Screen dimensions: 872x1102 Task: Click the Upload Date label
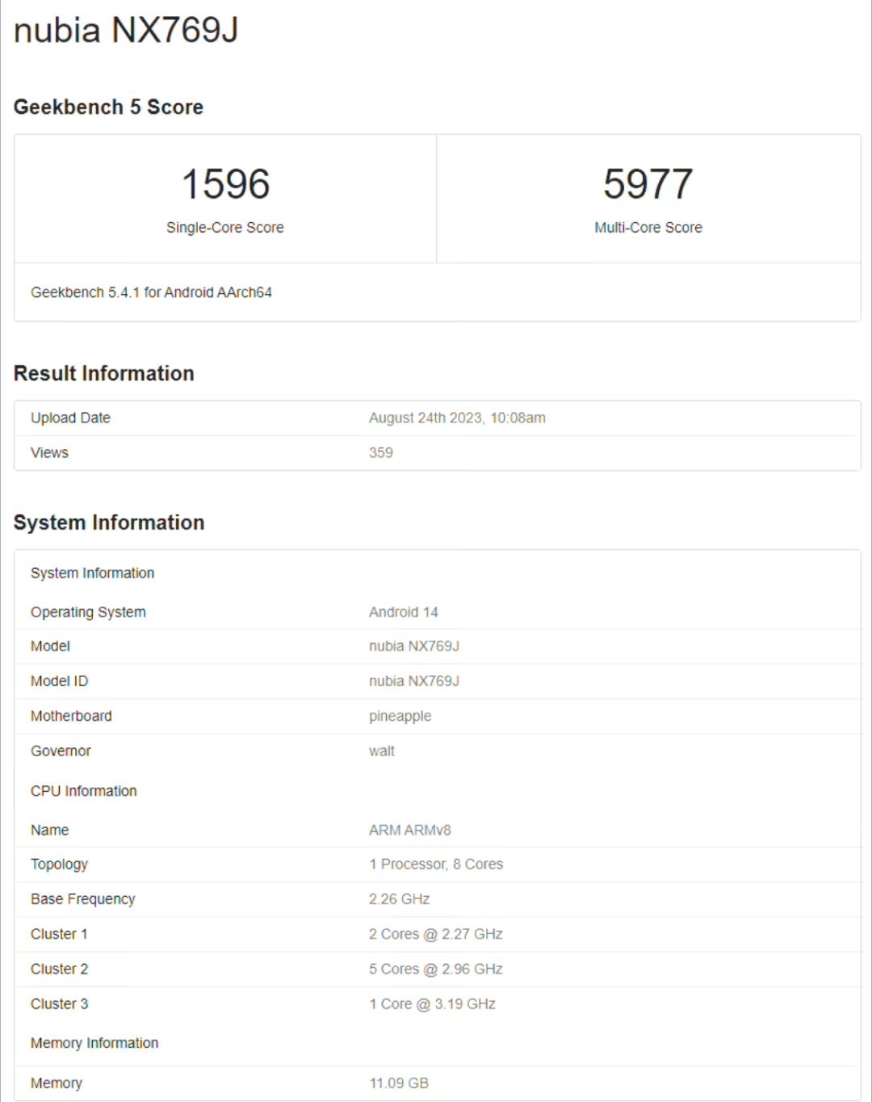pos(70,418)
